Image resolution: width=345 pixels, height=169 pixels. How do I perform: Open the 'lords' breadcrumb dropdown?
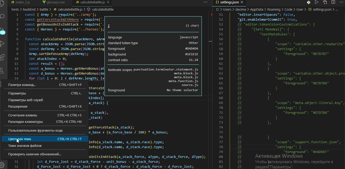[x=15, y=9]
